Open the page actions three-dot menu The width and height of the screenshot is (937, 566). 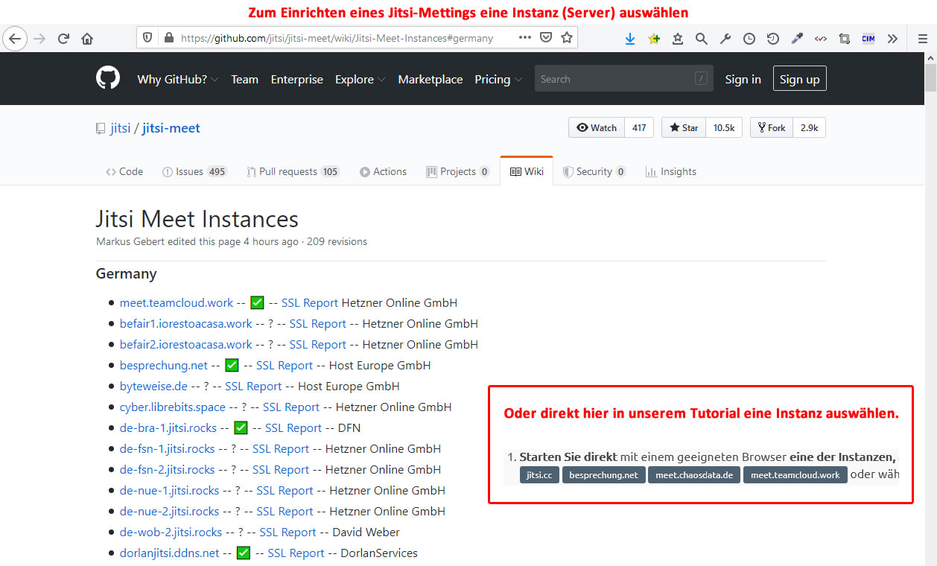click(x=525, y=37)
